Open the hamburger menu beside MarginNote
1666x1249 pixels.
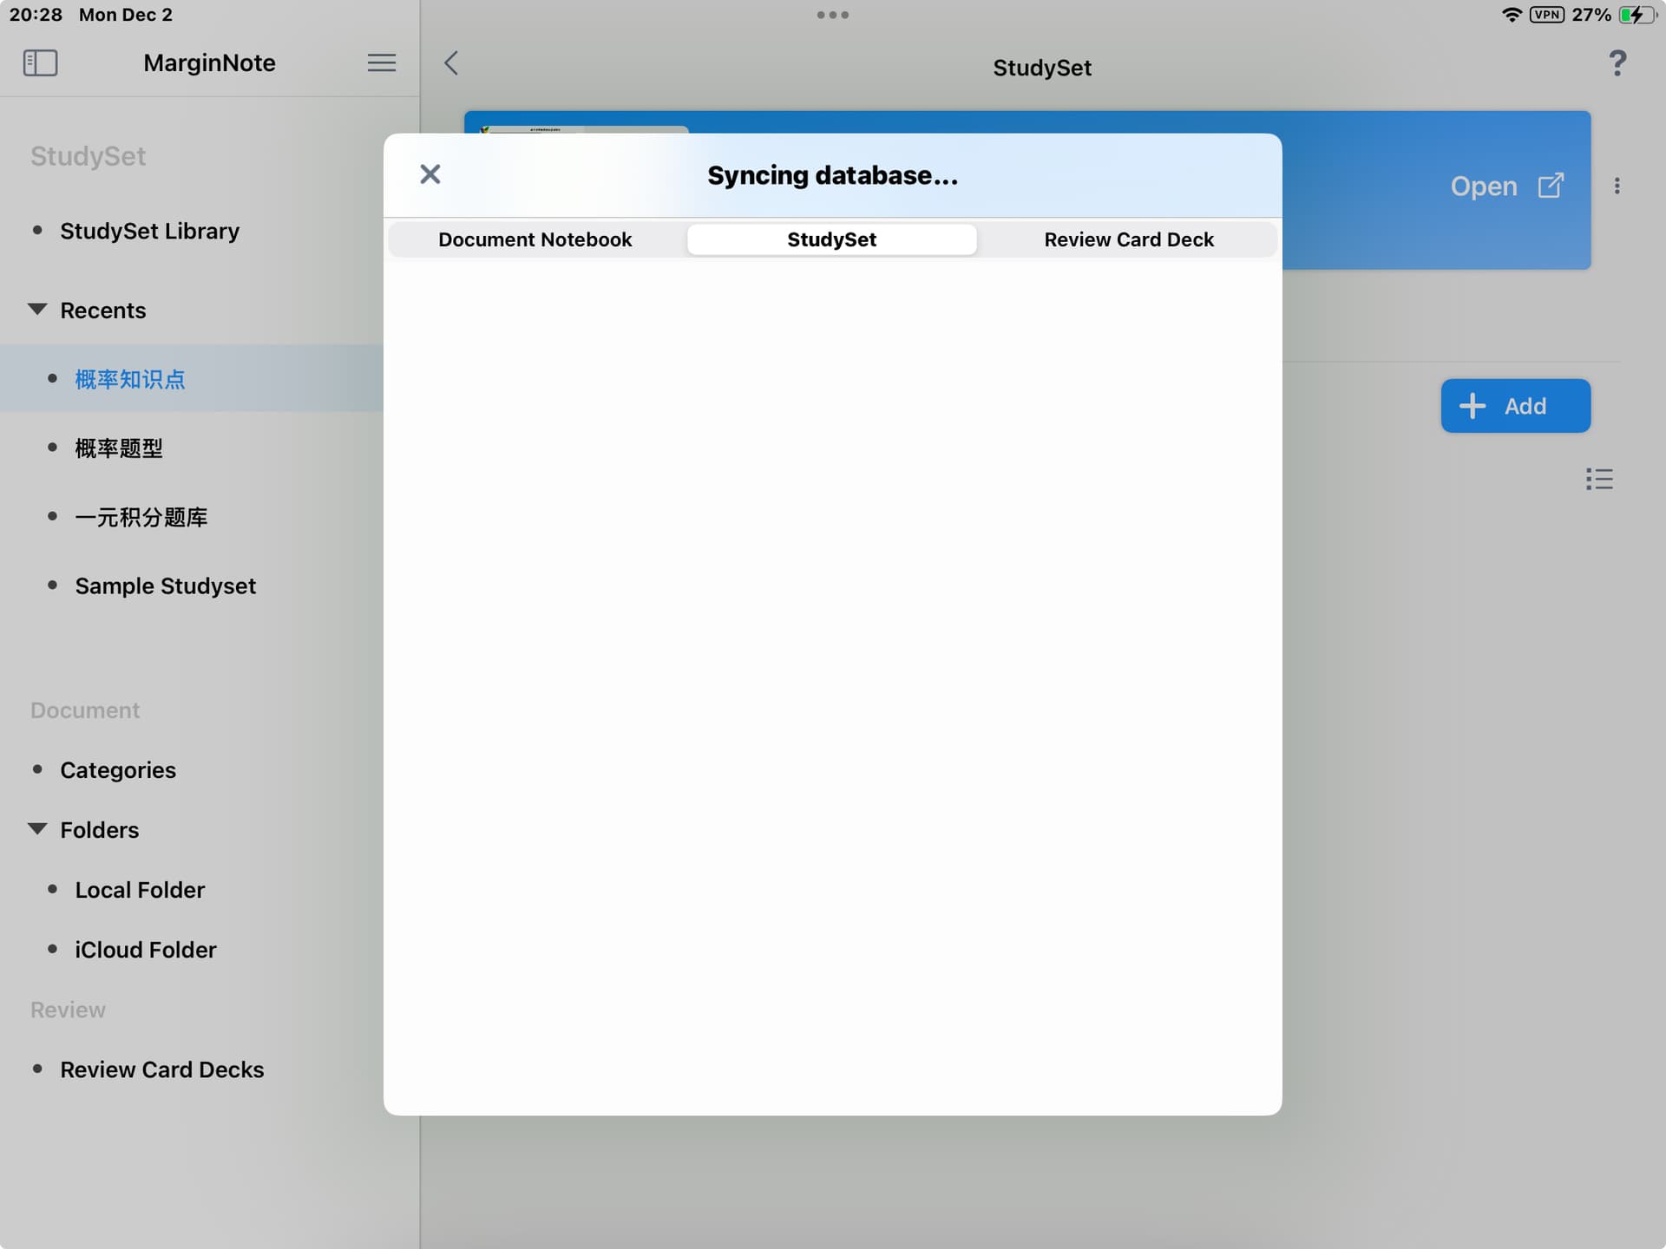coord(381,62)
